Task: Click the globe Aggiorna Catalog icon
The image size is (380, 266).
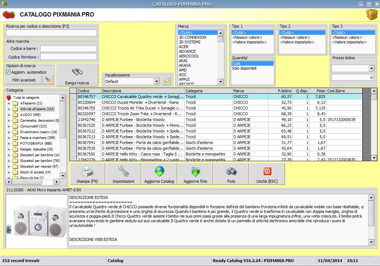Action: coord(159,171)
